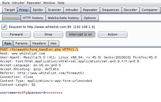Open the Scanner tab
The height and width of the screenshot is (102, 161).
(55, 10)
